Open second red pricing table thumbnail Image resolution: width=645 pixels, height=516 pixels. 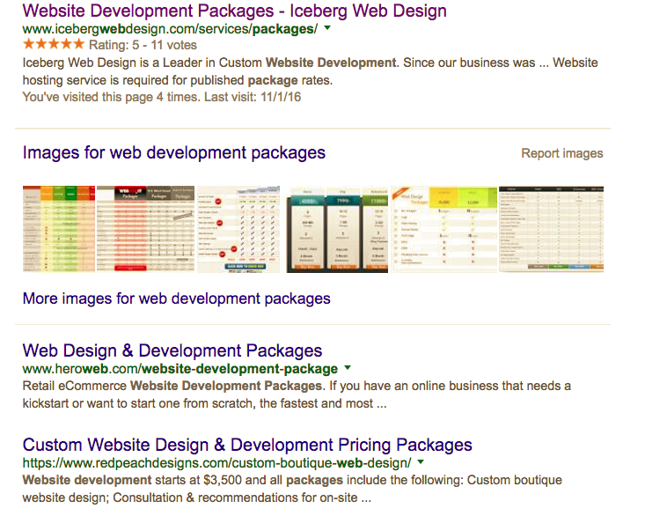145,229
